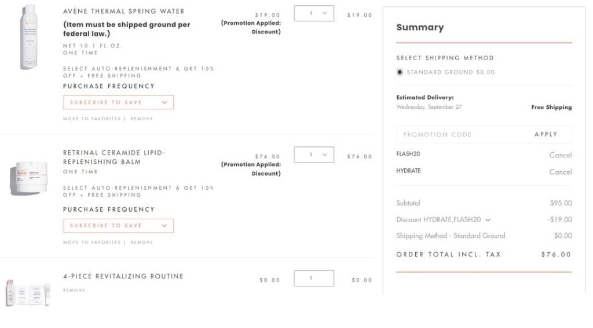Cancel the FLASH20 promo code
593x328 pixels.
pyautogui.click(x=560, y=155)
